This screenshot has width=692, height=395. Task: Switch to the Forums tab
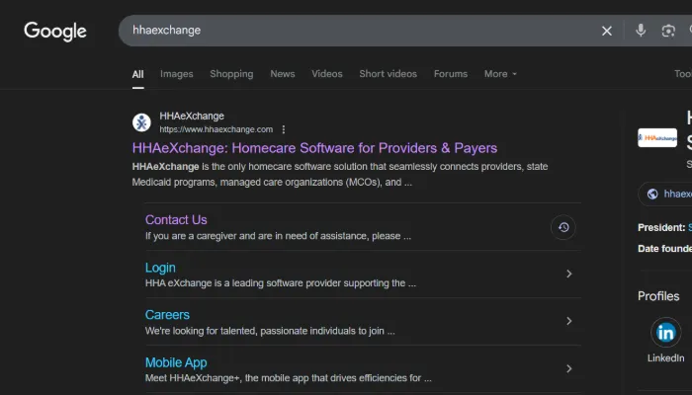click(x=451, y=74)
